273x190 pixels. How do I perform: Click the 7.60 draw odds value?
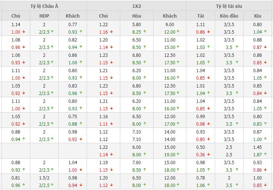pos(137,163)
